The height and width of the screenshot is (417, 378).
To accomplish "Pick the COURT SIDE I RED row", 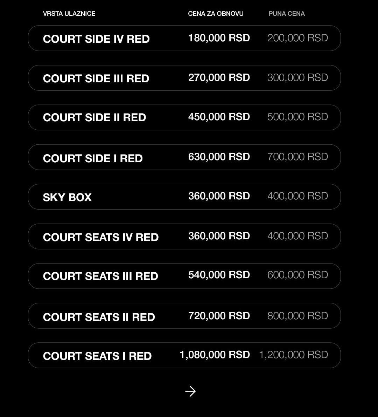I will (184, 157).
